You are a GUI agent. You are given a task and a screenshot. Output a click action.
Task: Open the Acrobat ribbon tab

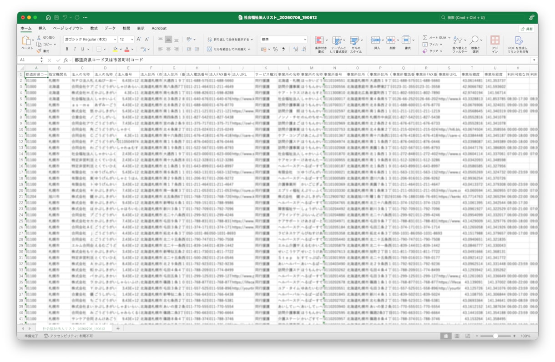coord(159,28)
